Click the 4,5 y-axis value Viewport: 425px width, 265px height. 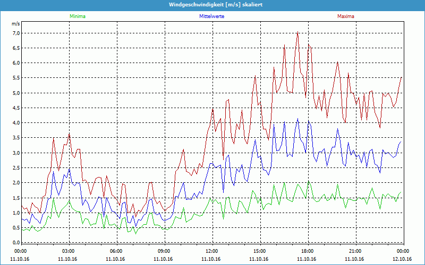pos(16,108)
